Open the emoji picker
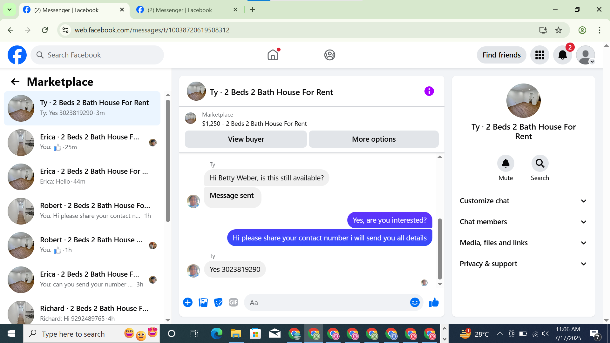The image size is (610, 343). [x=415, y=303]
